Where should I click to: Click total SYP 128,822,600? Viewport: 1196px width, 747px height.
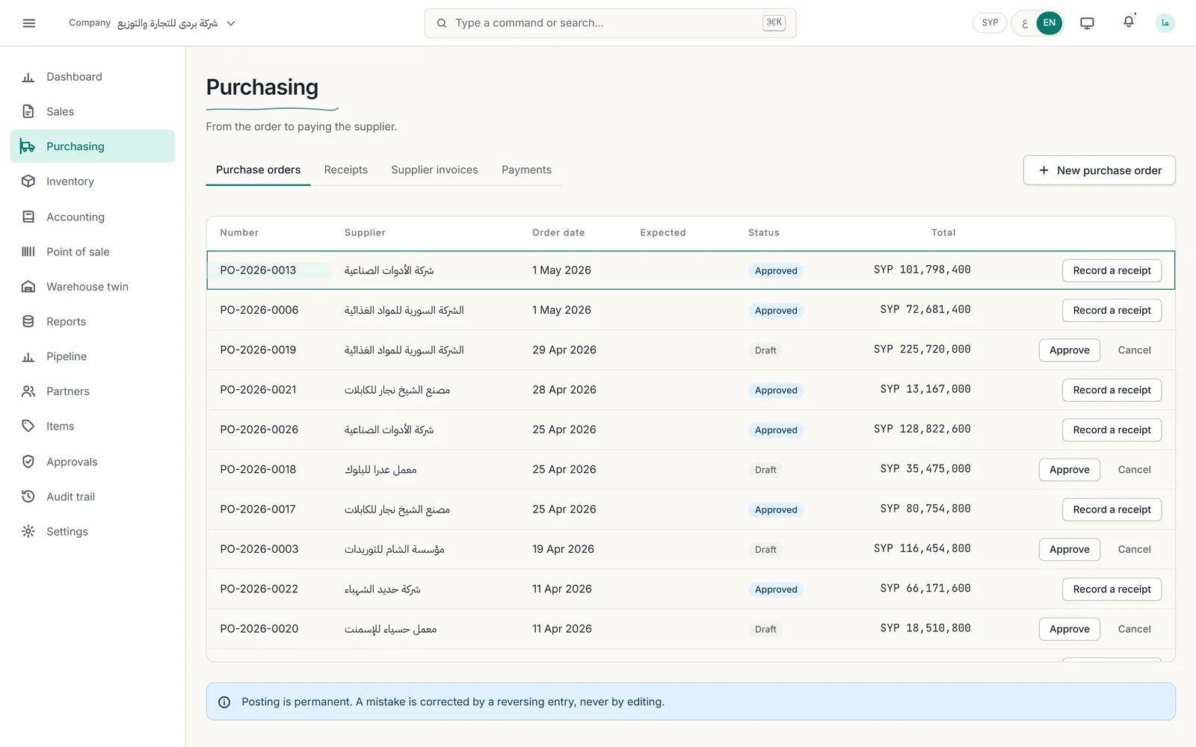[x=922, y=430]
